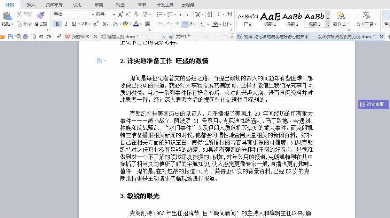The image size is (390, 218).
Task: Toggle bold formatting
Action: pos(57,24)
